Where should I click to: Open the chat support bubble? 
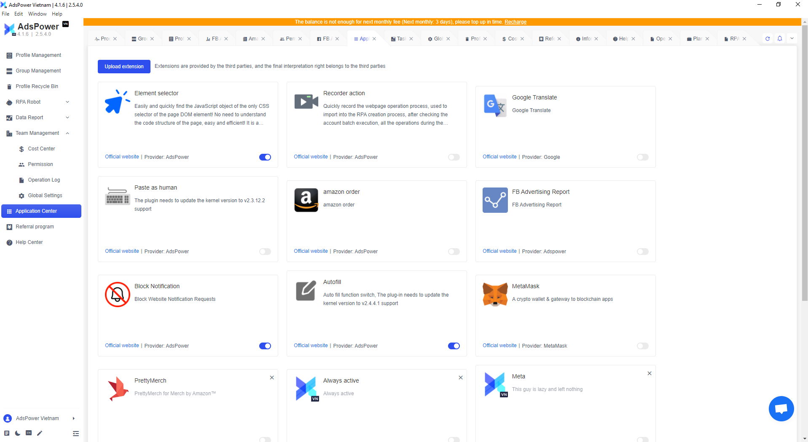point(781,408)
